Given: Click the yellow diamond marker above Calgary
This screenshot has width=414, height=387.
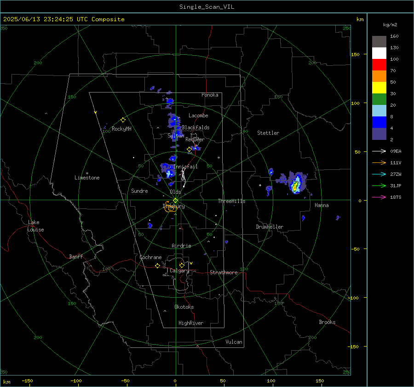Looking at the screenshot, I should 182,265.
